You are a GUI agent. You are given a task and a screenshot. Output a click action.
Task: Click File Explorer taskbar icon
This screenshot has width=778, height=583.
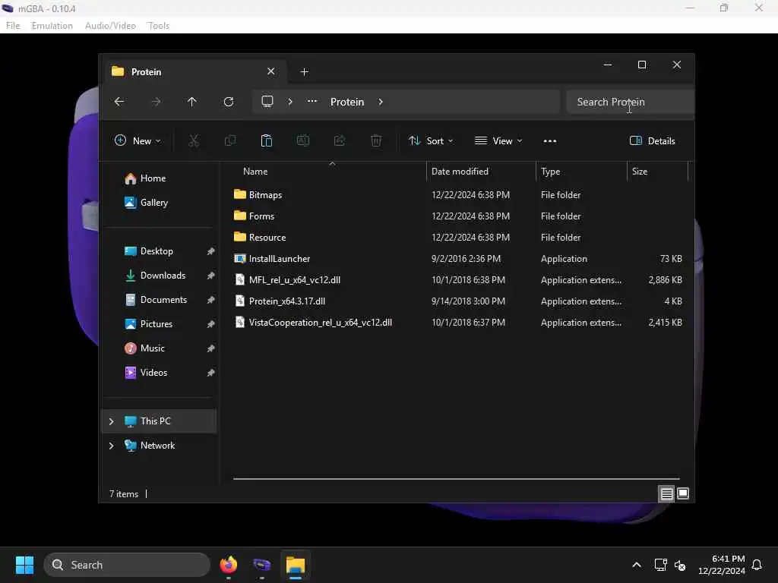tap(296, 565)
